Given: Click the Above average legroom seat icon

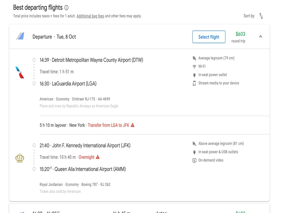Looking at the screenshot, I should click(194, 144).
